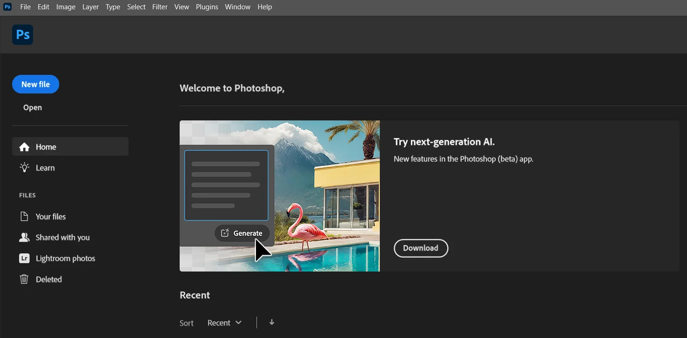Click the Deleted trash can icon
Screen dimensions: 687x338
(x=24, y=279)
